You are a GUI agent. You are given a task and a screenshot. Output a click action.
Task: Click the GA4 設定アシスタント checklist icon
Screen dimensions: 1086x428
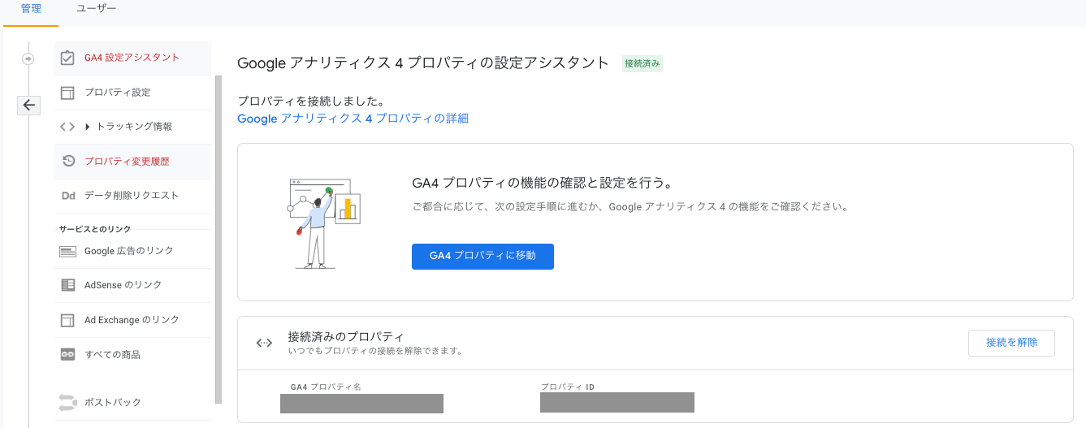pos(68,58)
